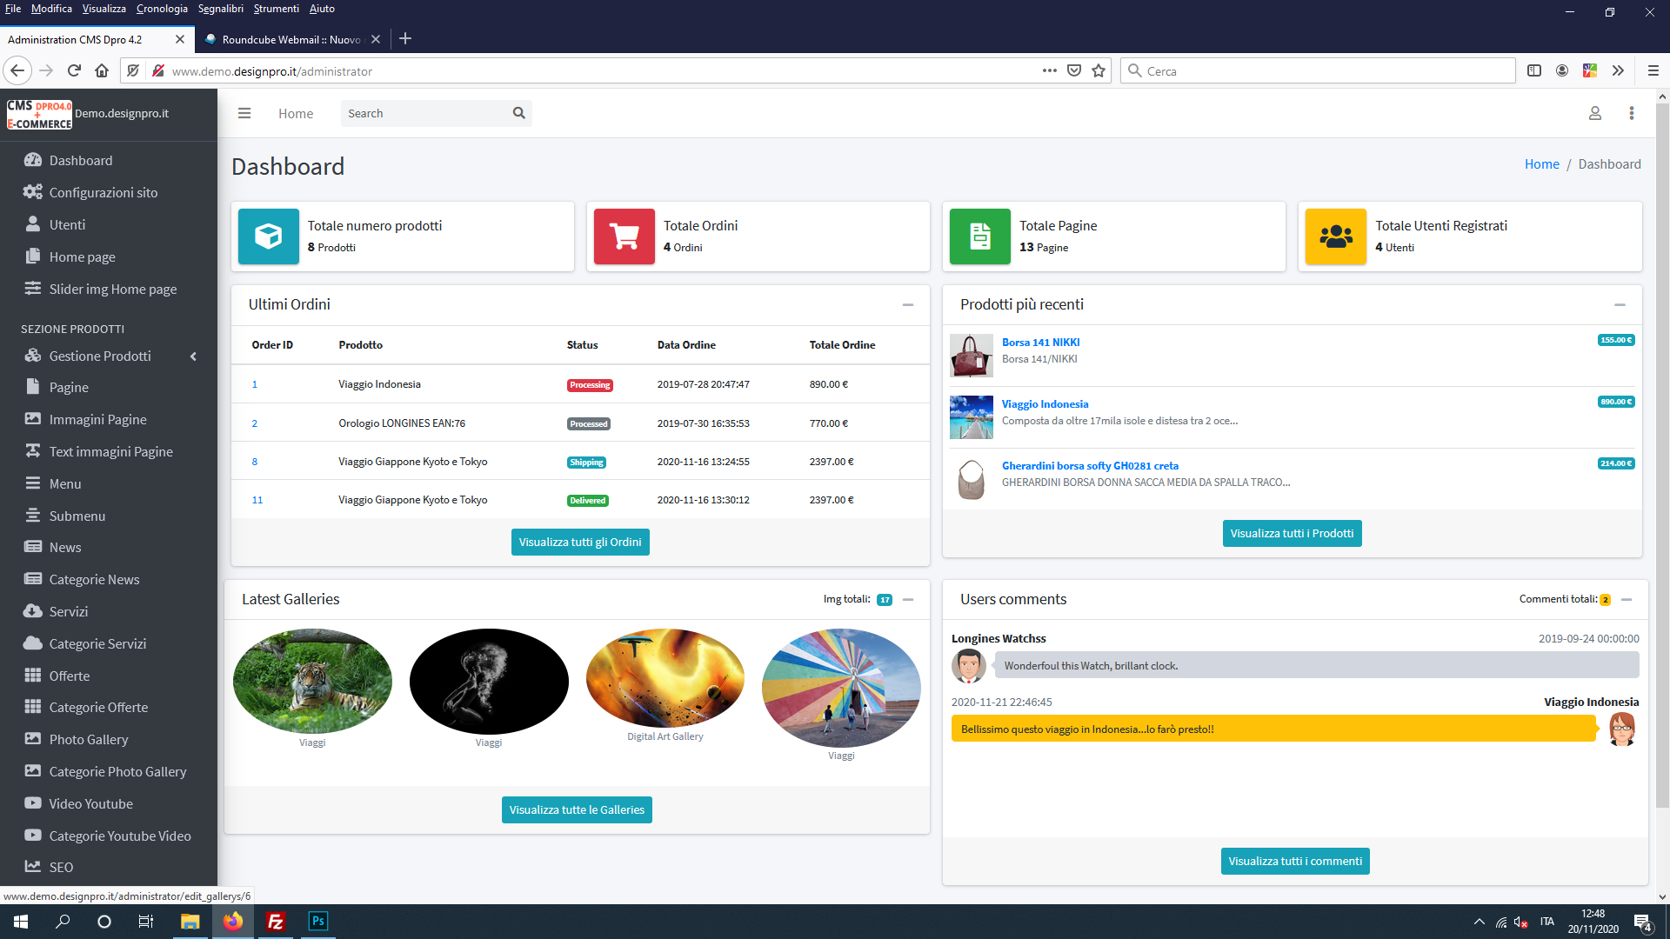1670x939 pixels.
Task: Click the tiger gallery thumbnail
Action: click(x=312, y=681)
